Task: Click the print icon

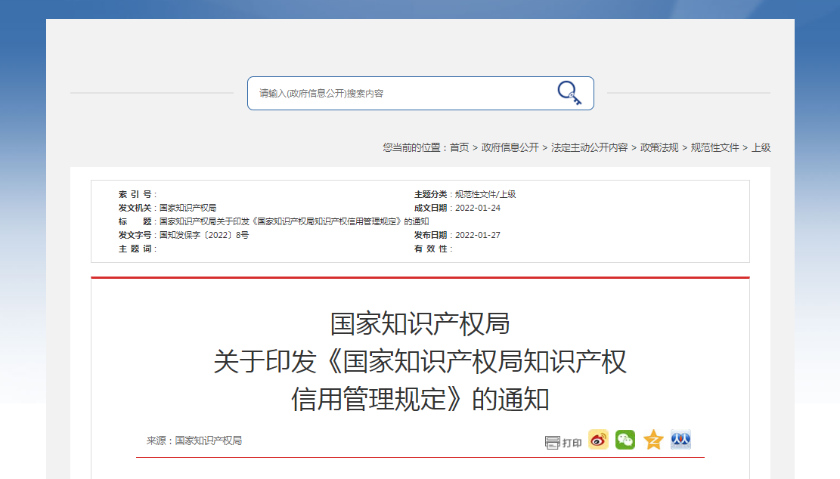Action: click(x=553, y=443)
